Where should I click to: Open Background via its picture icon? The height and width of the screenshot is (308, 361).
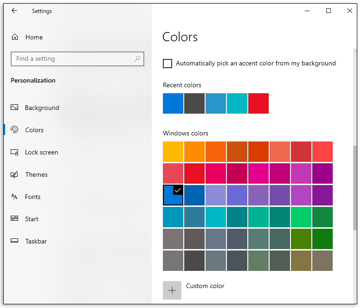pos(14,108)
